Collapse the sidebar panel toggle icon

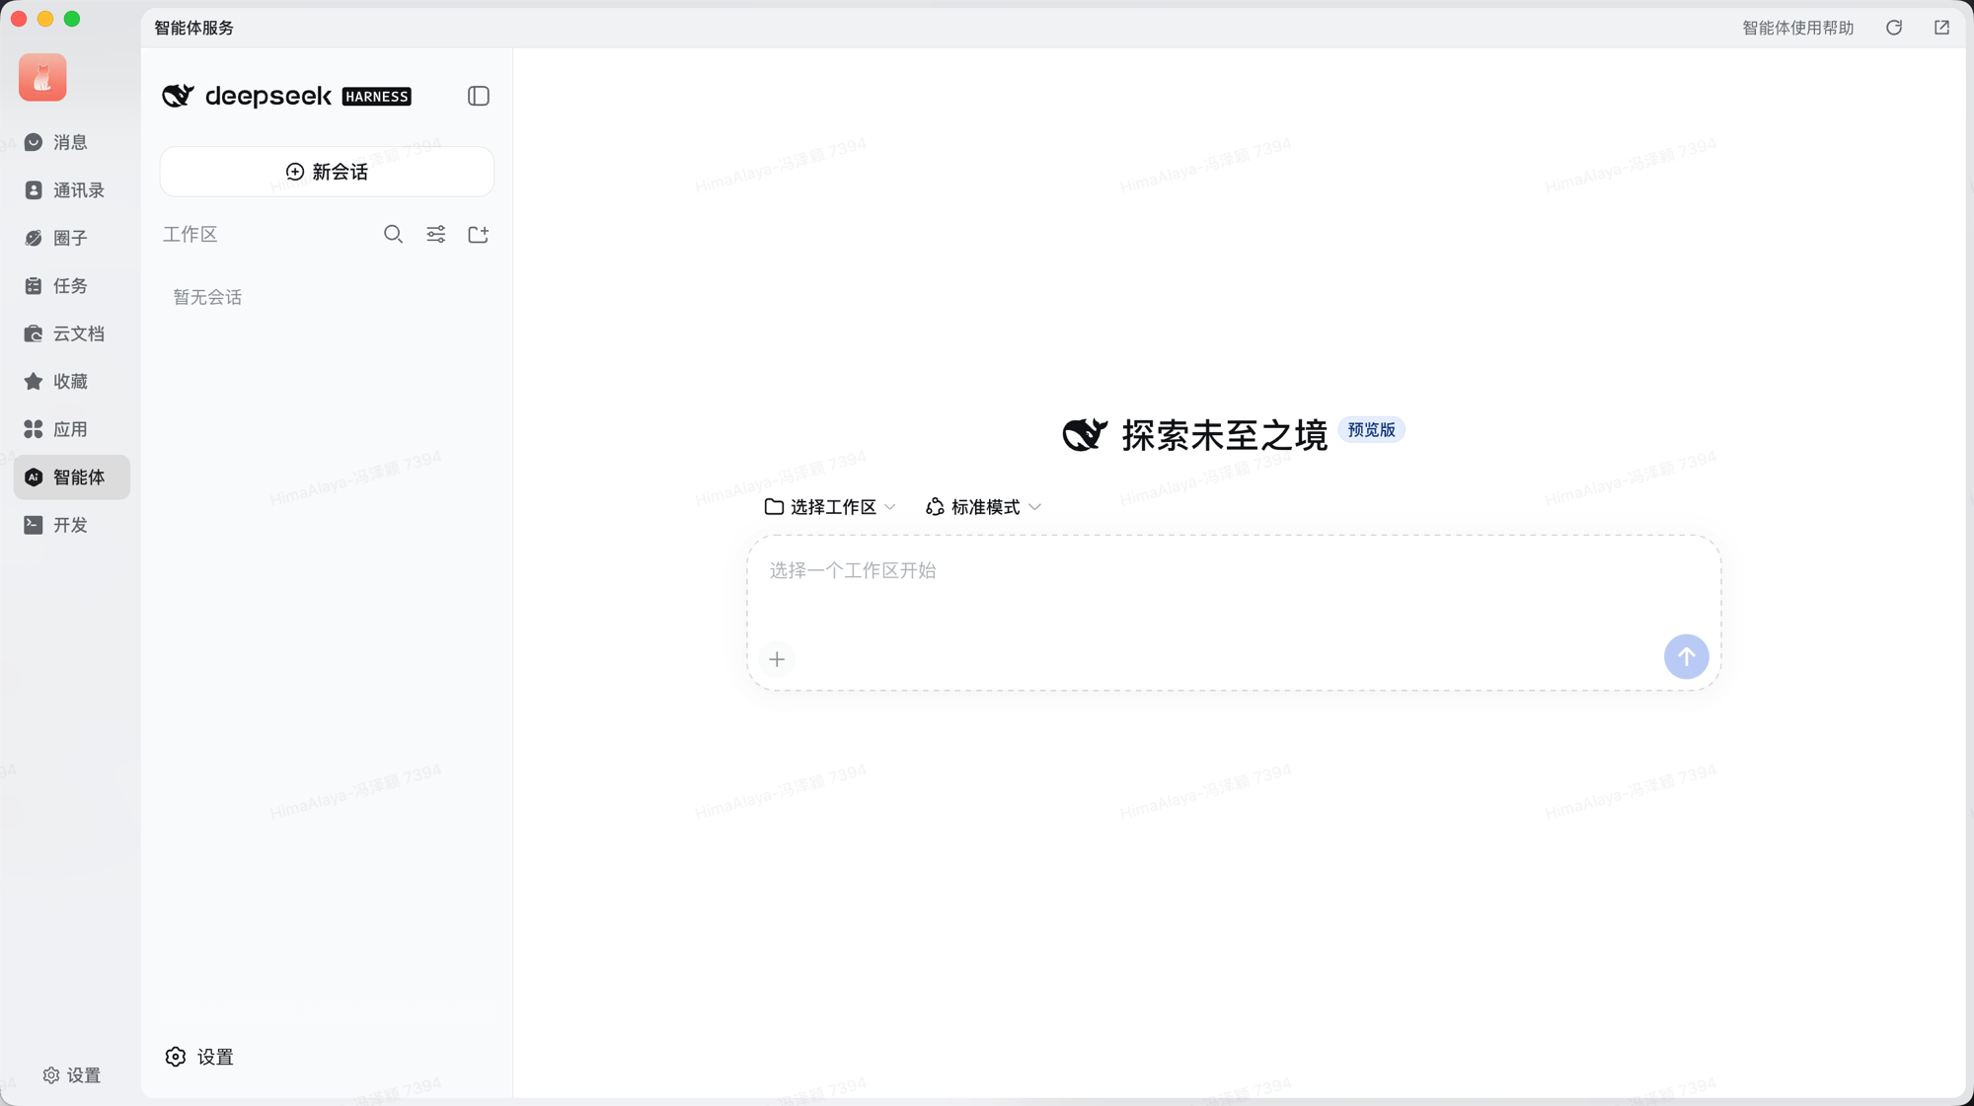[479, 96]
